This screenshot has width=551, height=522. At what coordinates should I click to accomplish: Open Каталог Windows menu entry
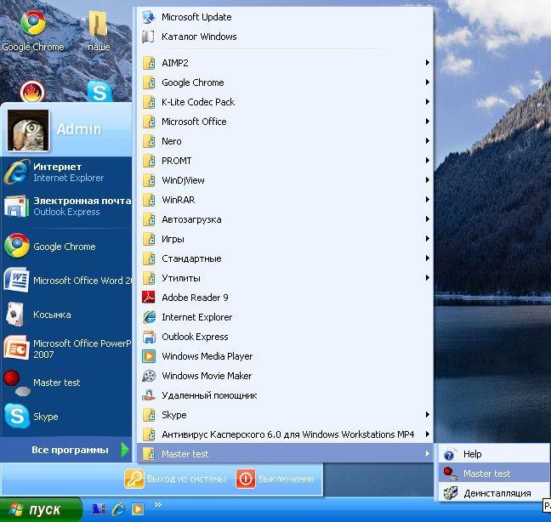[x=285, y=37]
